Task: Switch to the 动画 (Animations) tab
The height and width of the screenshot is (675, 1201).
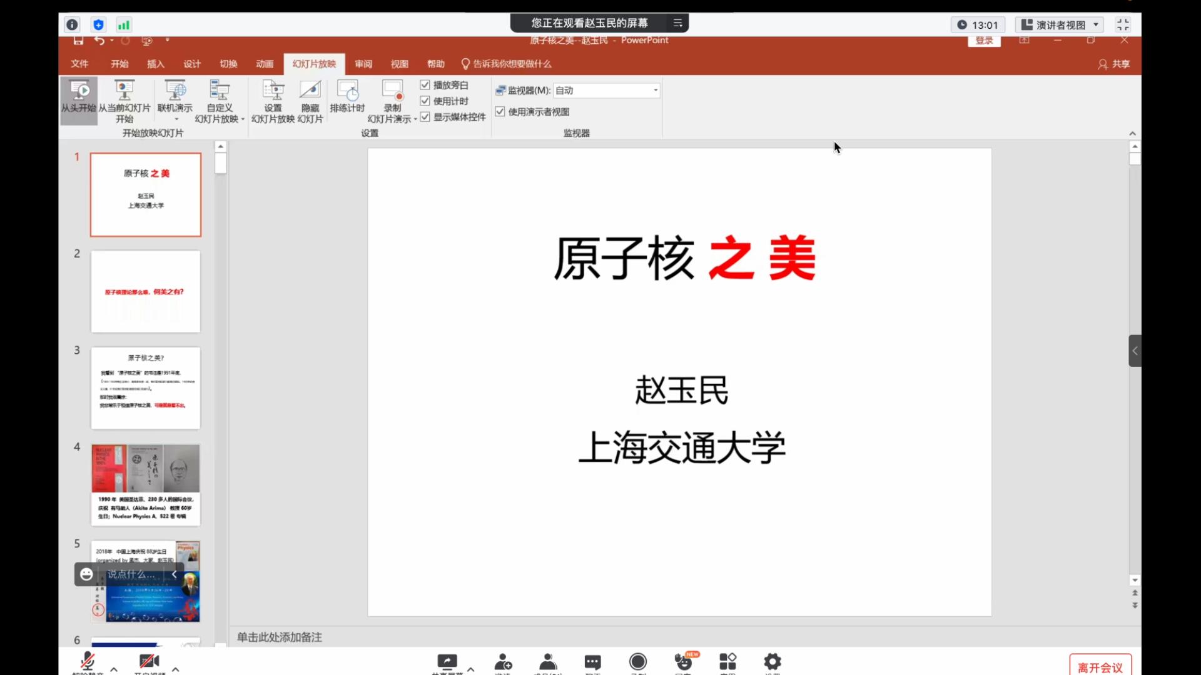Action: 265,64
